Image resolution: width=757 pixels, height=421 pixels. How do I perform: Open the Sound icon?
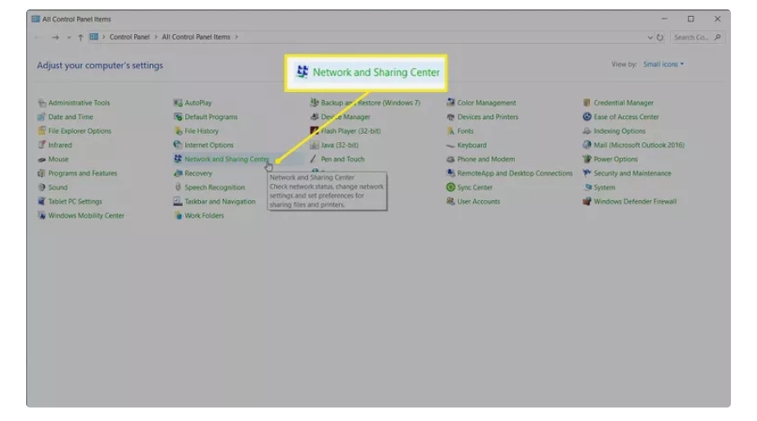point(42,187)
